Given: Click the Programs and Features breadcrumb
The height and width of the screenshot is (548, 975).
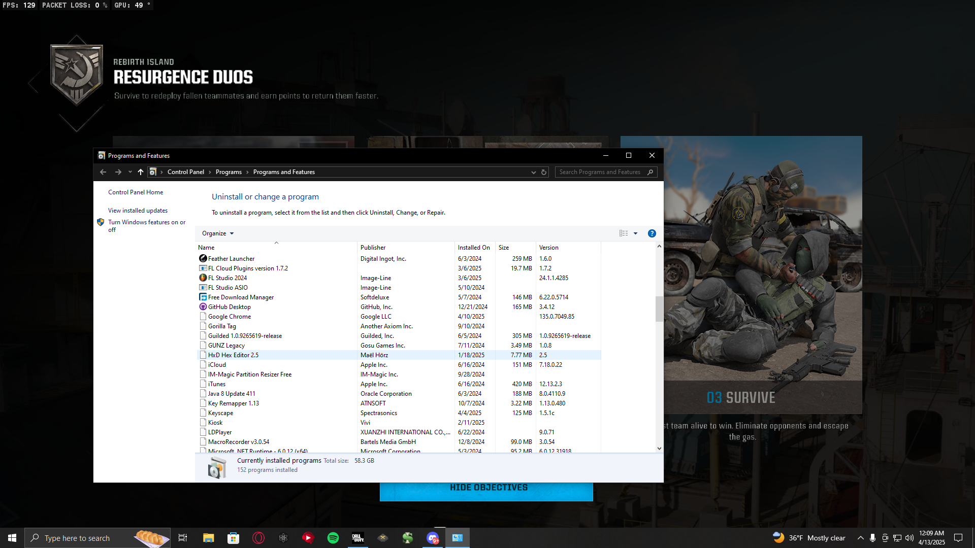Looking at the screenshot, I should 284,172.
